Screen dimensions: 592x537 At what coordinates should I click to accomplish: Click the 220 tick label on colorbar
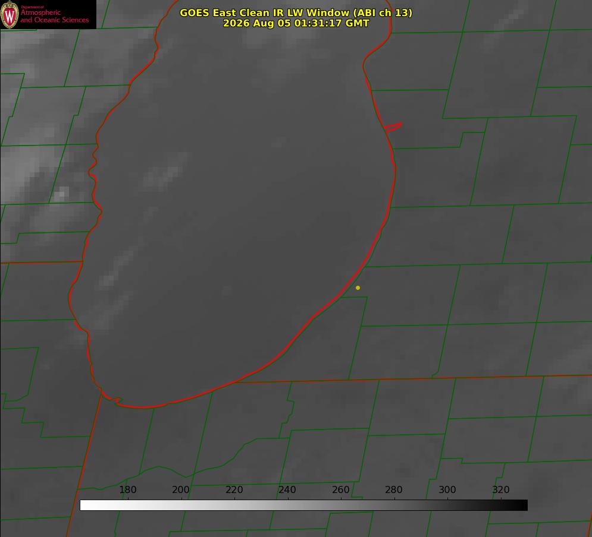[234, 489]
